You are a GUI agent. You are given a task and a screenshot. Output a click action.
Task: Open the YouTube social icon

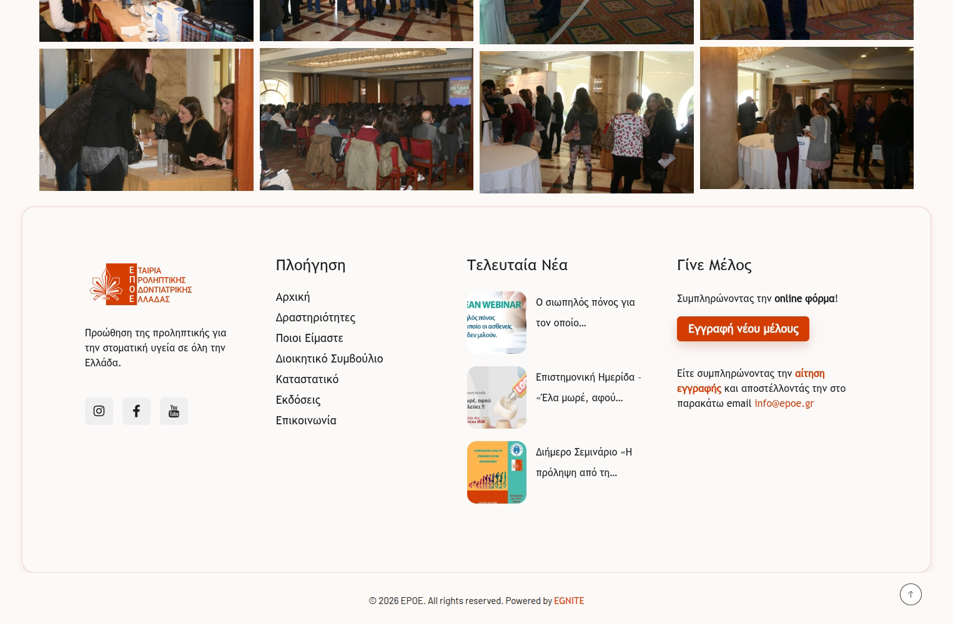174,411
